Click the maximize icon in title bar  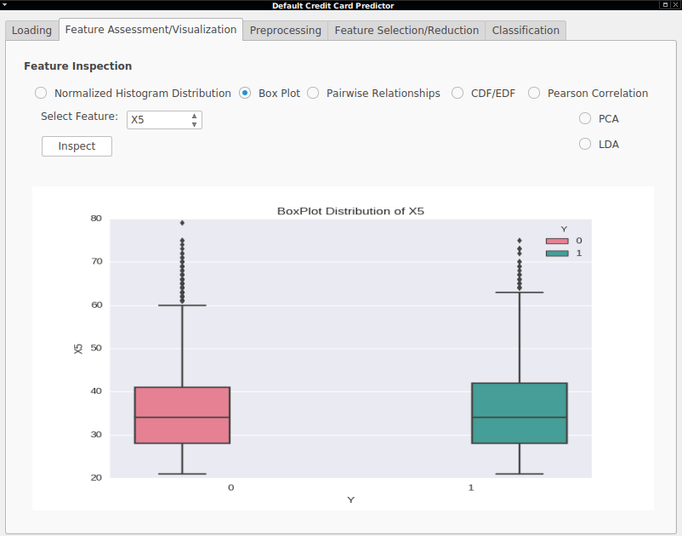pyautogui.click(x=665, y=5)
